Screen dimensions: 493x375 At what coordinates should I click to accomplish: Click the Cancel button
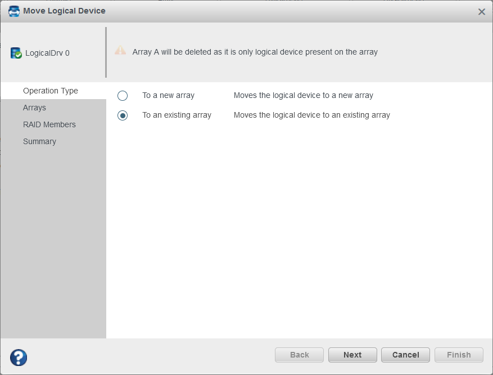(x=405, y=355)
